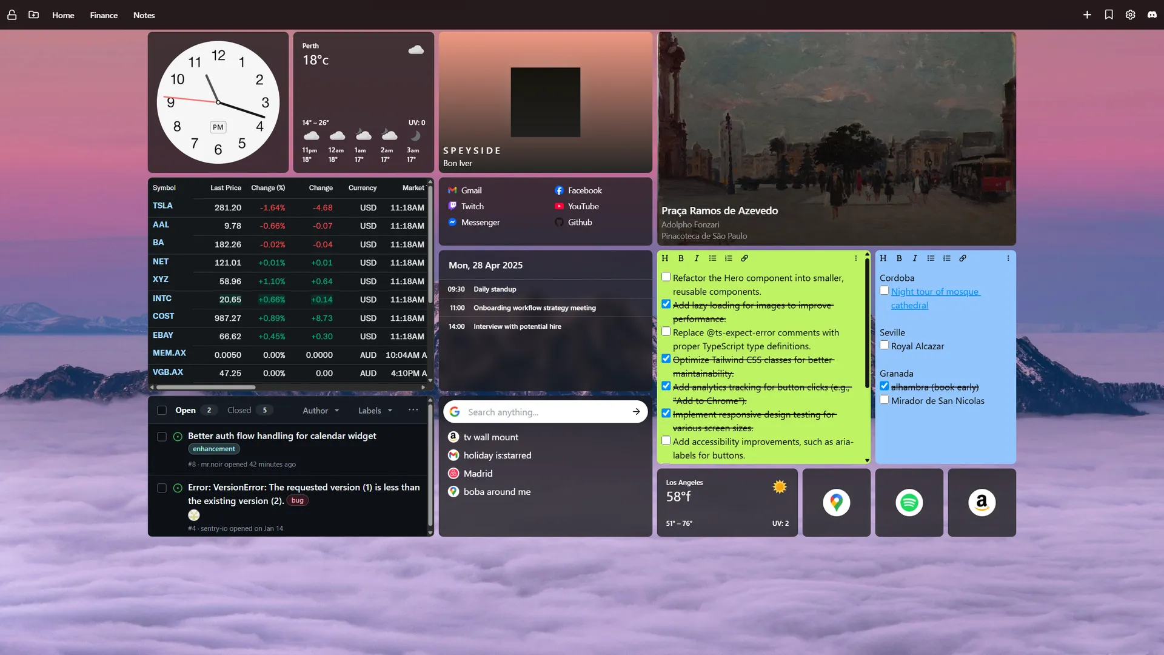Switch to the Home tab
This screenshot has height=655, width=1164.
[x=63, y=15]
